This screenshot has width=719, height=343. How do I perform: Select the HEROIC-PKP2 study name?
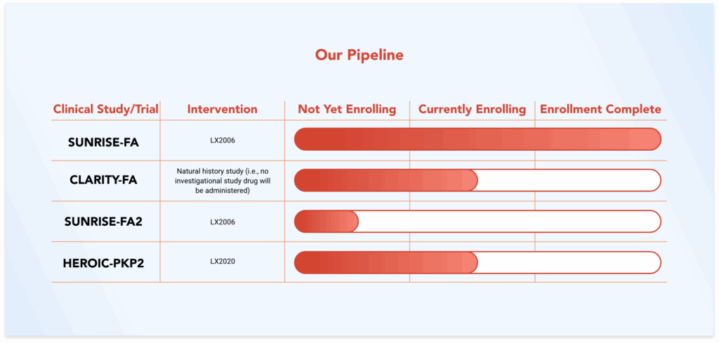[103, 263]
